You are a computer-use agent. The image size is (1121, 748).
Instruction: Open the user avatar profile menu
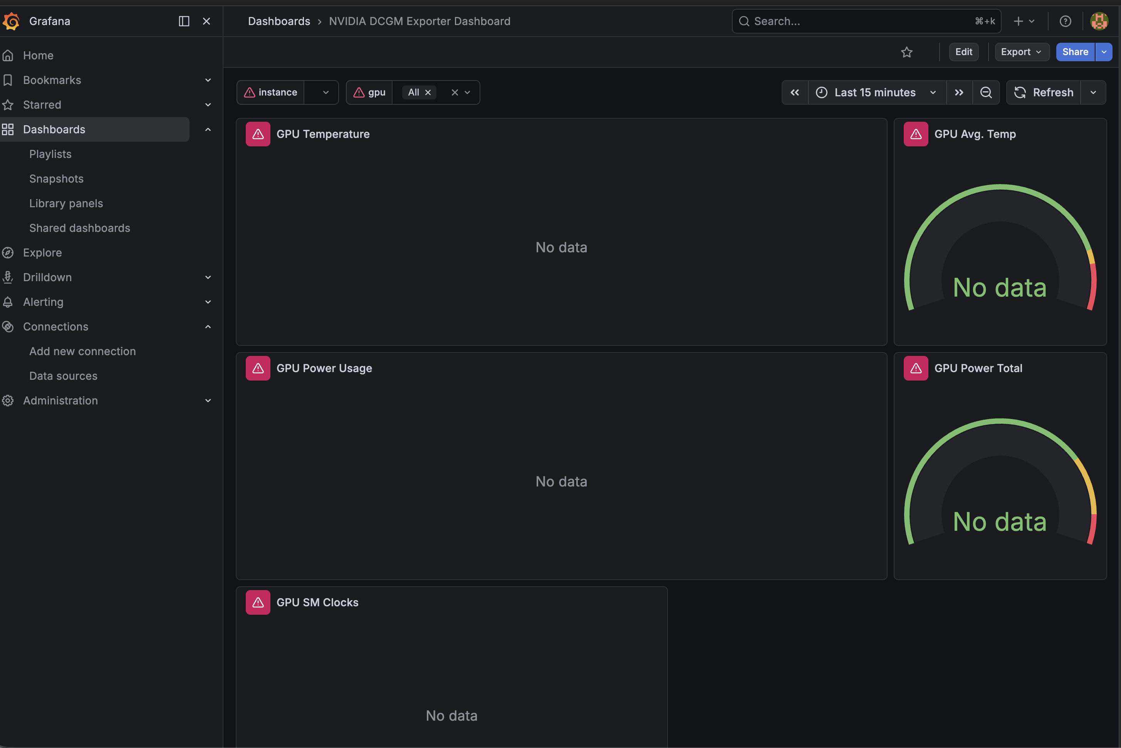[1099, 21]
